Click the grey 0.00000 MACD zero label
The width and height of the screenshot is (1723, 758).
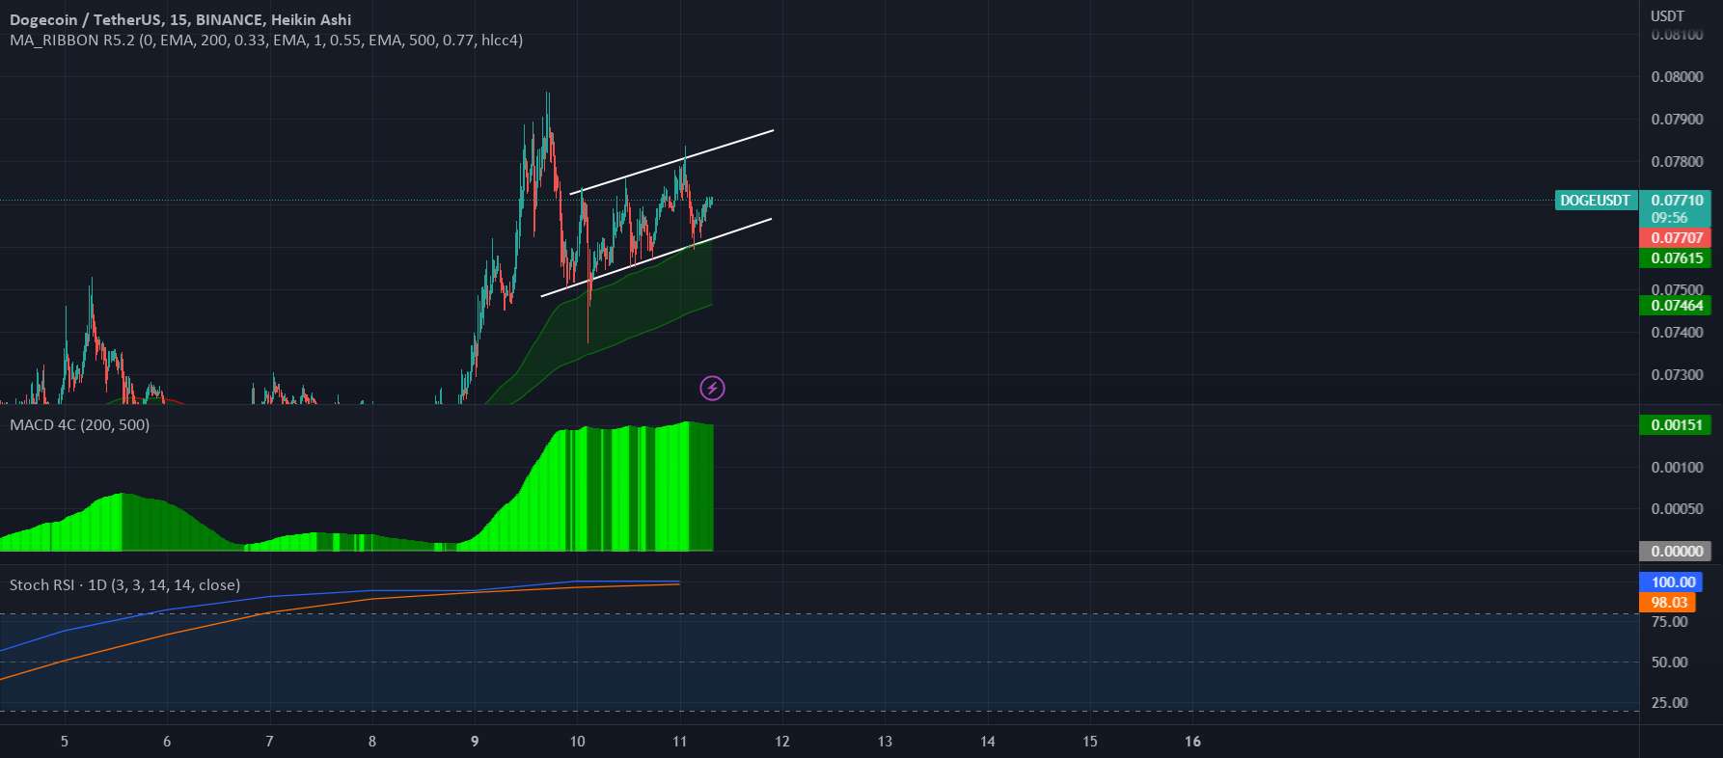pyautogui.click(x=1676, y=552)
